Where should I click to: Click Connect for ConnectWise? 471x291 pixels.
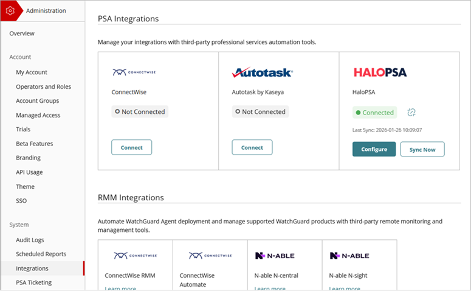[131, 147]
